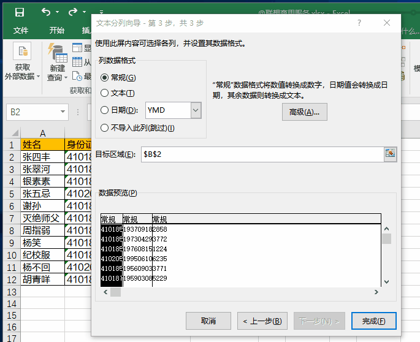The height and width of the screenshot is (342, 420).
Task: Click preview row 193709182858
Action: click(134, 229)
